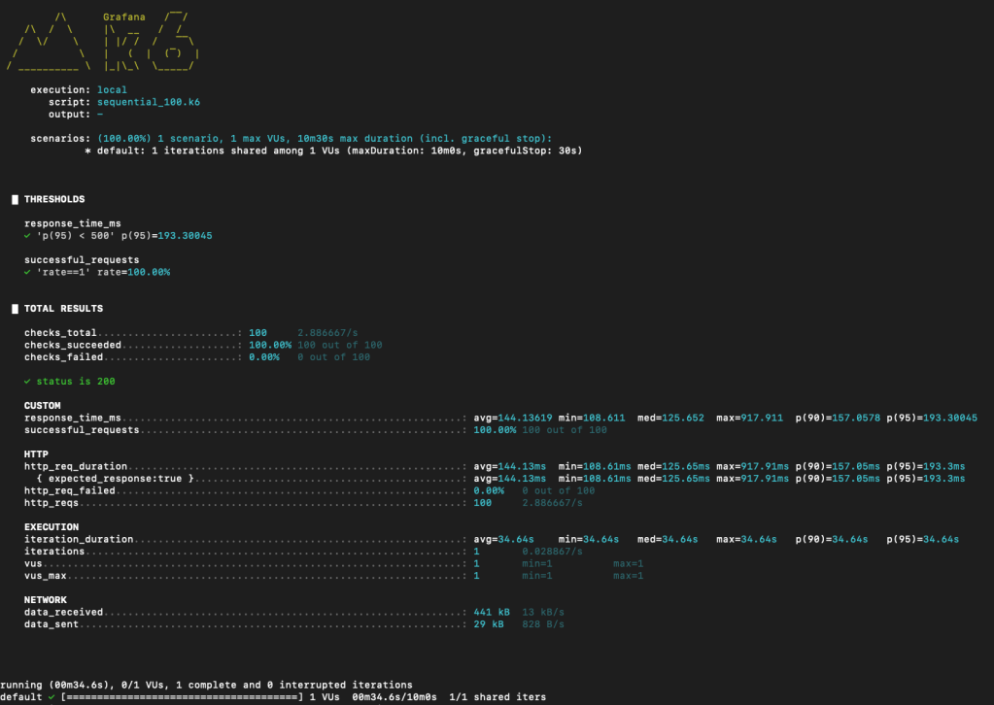This screenshot has height=705, width=994.
Task: Click the CUSTOM section heading
Action: (x=42, y=405)
